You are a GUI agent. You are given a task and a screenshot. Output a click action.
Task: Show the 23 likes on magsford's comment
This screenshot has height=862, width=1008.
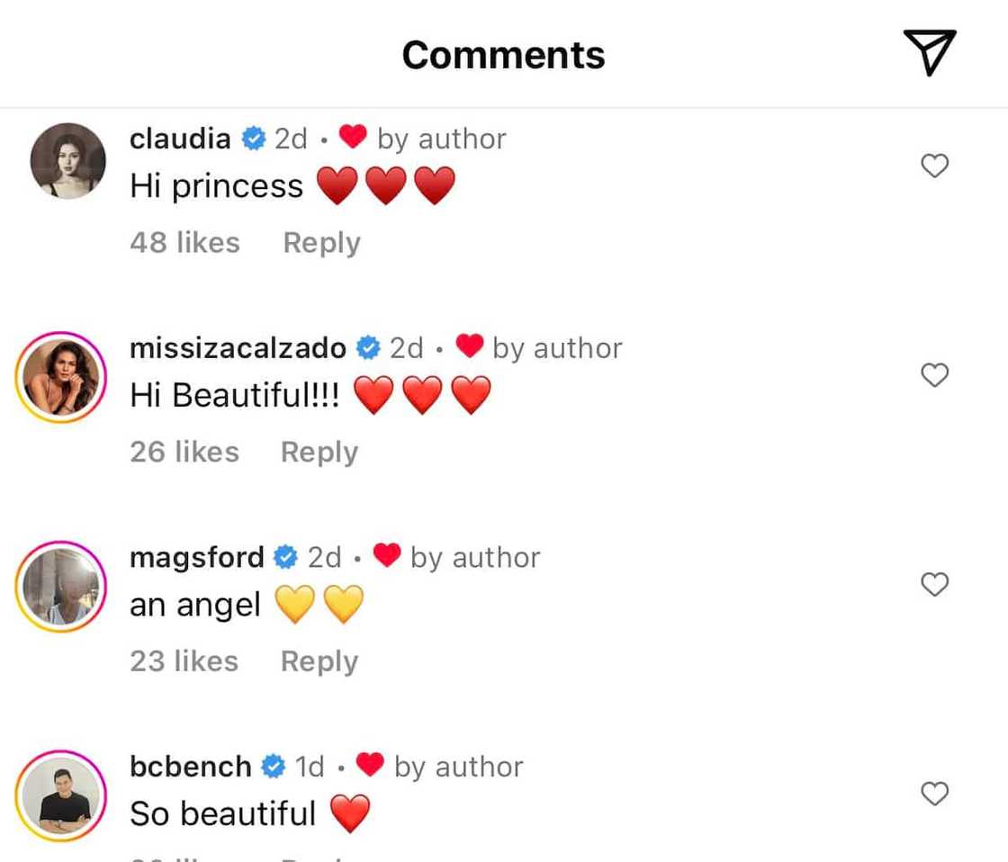click(x=184, y=661)
